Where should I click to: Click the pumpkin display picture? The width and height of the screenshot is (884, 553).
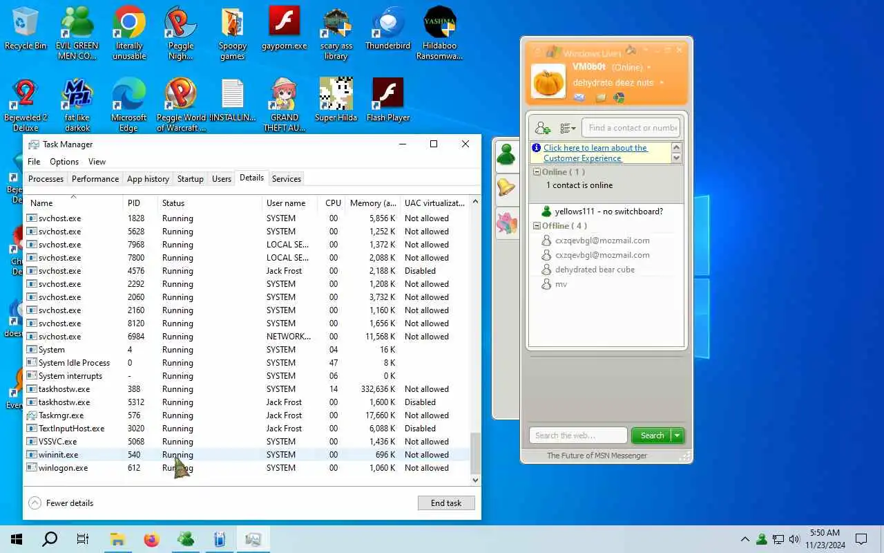[548, 80]
